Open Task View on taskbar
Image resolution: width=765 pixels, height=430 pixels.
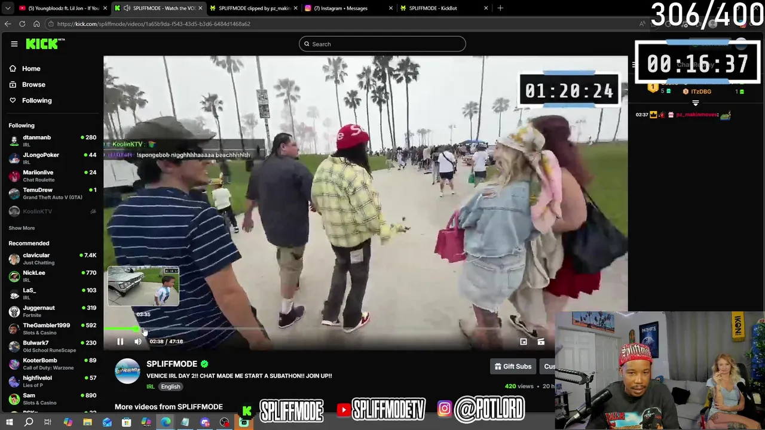coord(48,422)
